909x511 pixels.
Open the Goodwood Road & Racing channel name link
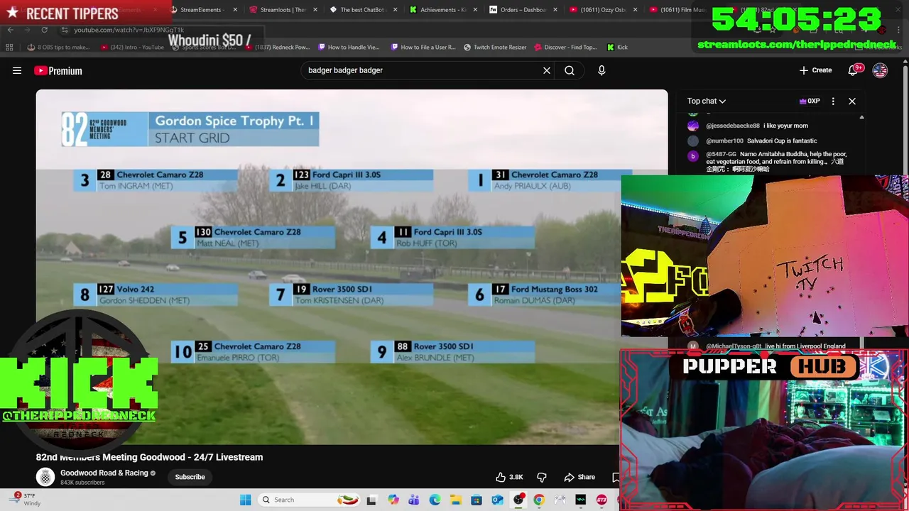click(x=104, y=473)
